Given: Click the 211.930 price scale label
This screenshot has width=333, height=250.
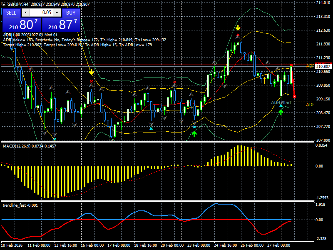Looking at the screenshot, I should click(x=323, y=44).
